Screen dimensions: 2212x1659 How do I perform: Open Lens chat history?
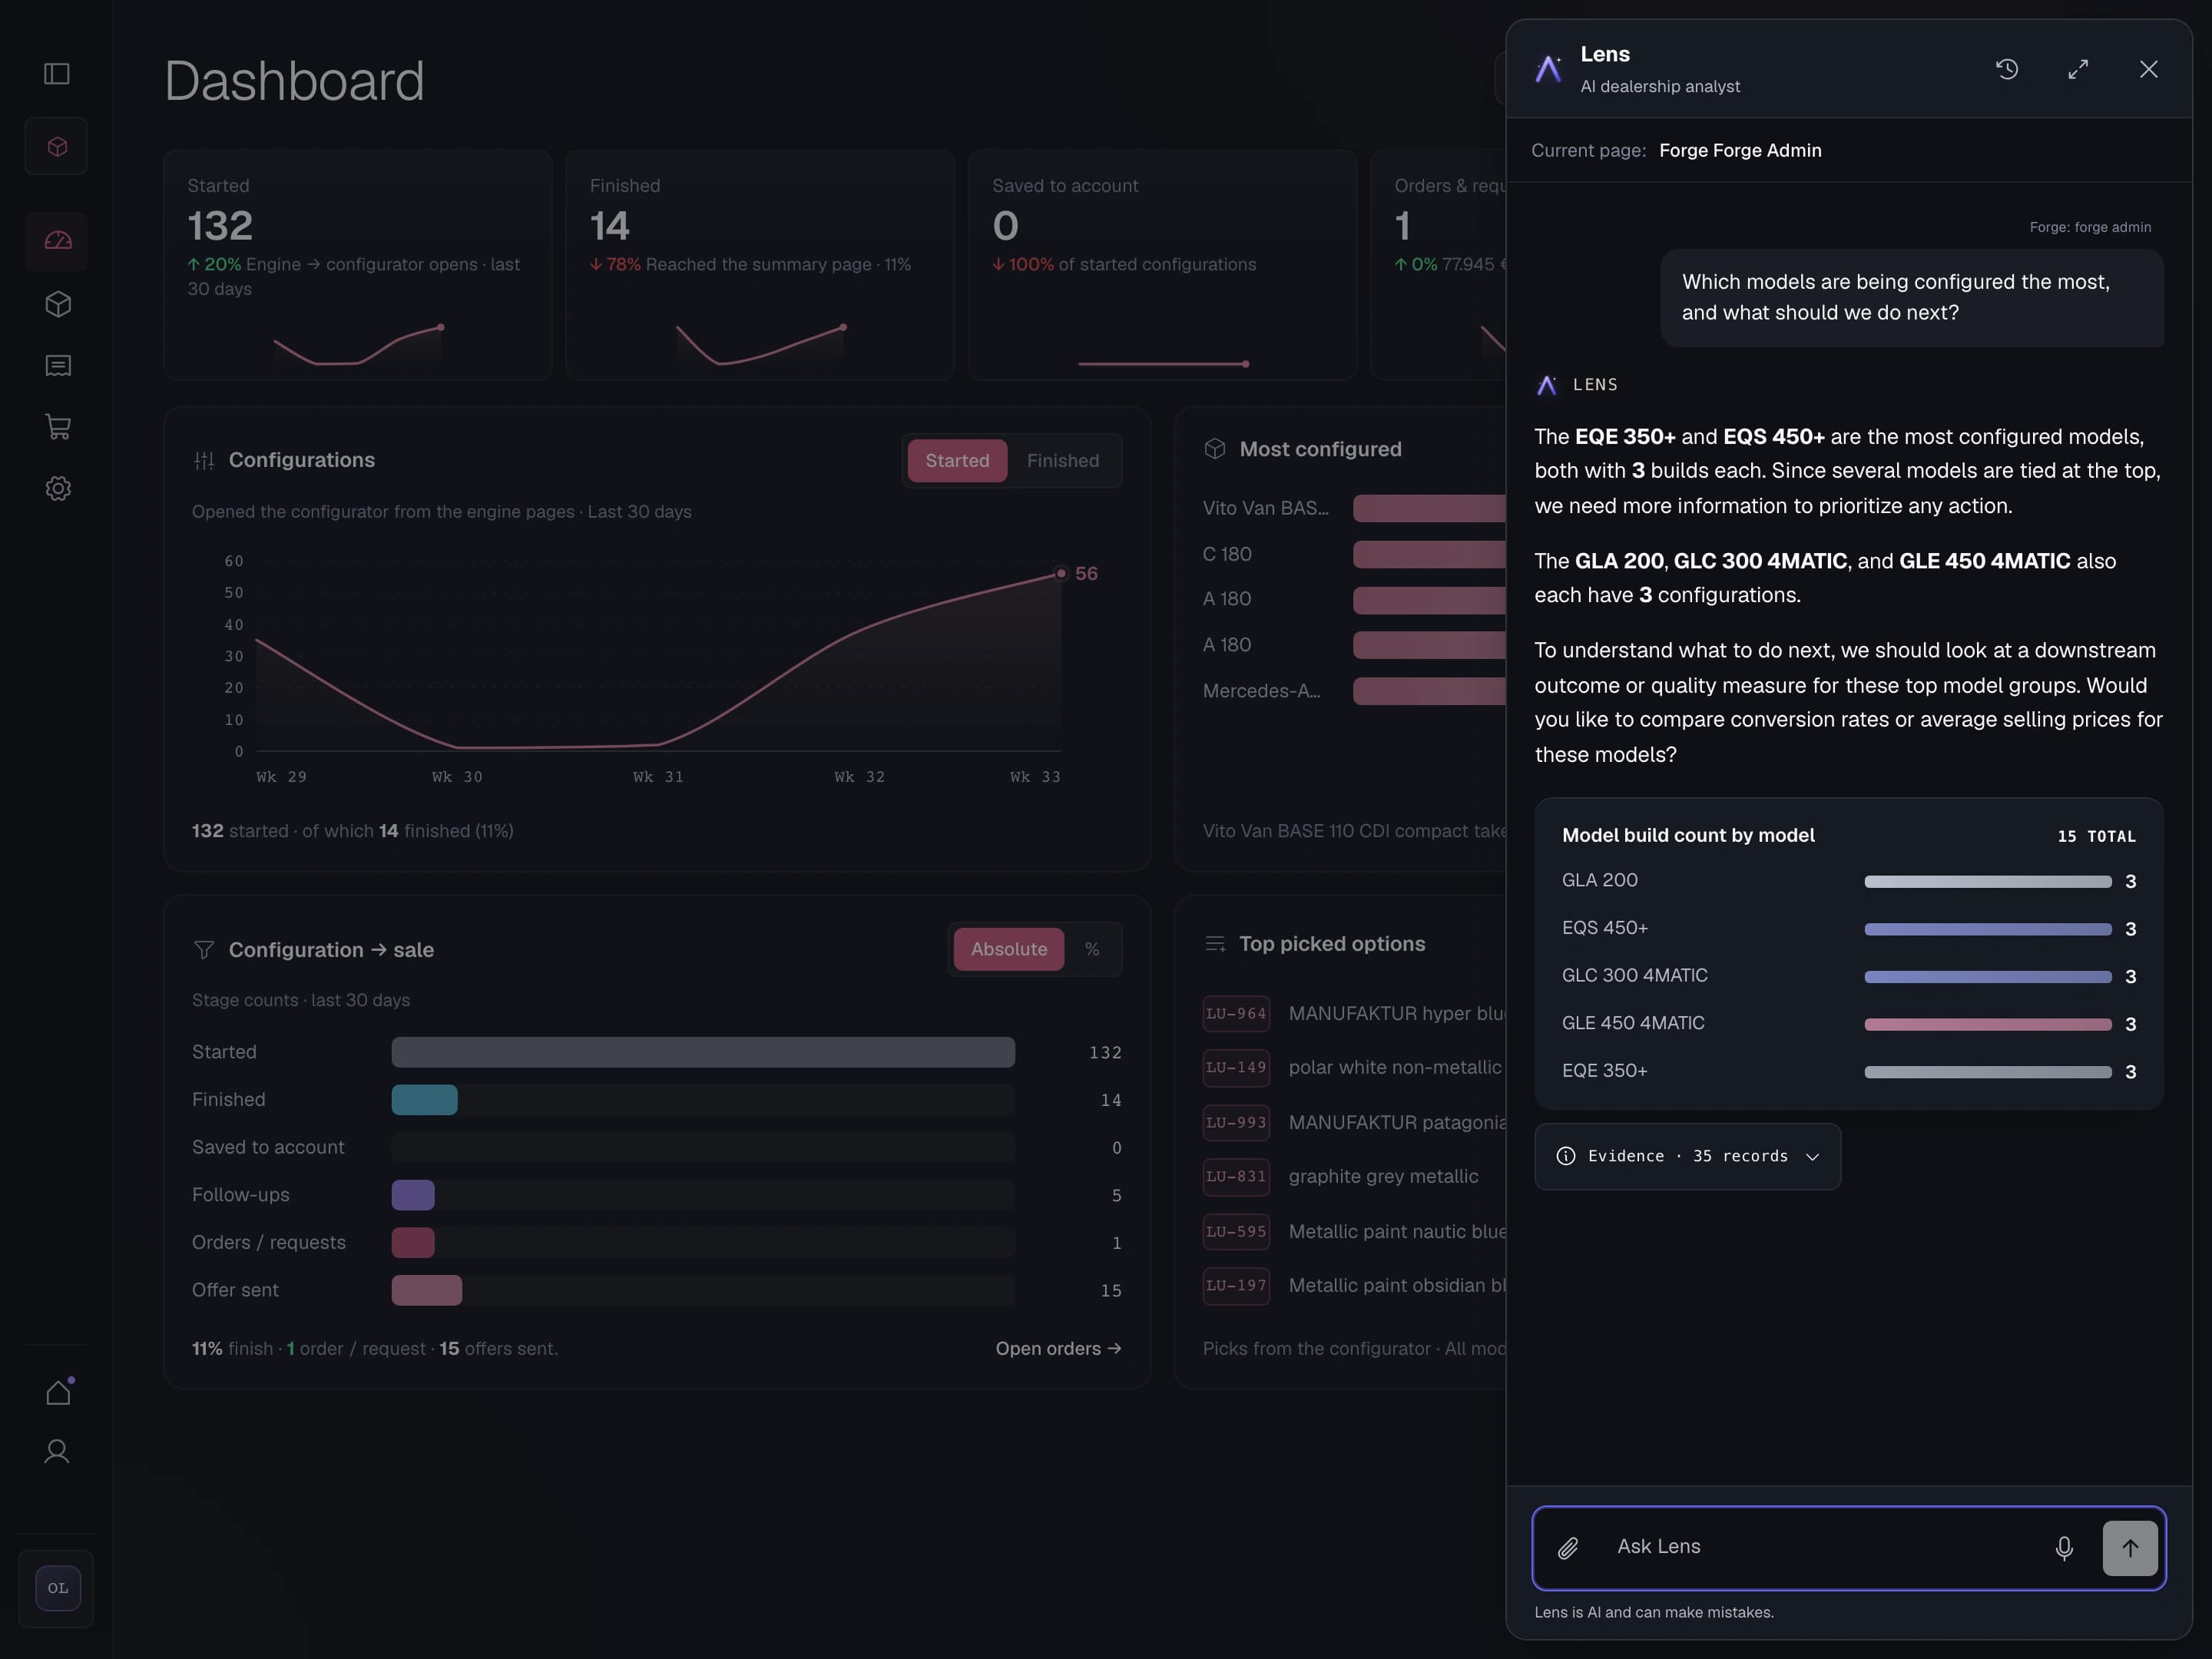pyautogui.click(x=2007, y=69)
